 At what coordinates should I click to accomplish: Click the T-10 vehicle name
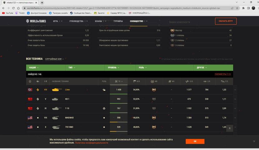point(67,108)
